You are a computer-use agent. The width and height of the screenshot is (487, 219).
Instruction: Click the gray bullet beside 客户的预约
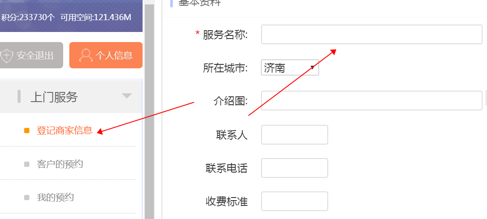(27, 164)
